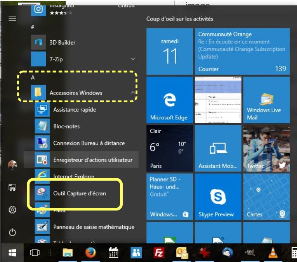Jump to letter A section header

pyautogui.click(x=33, y=77)
